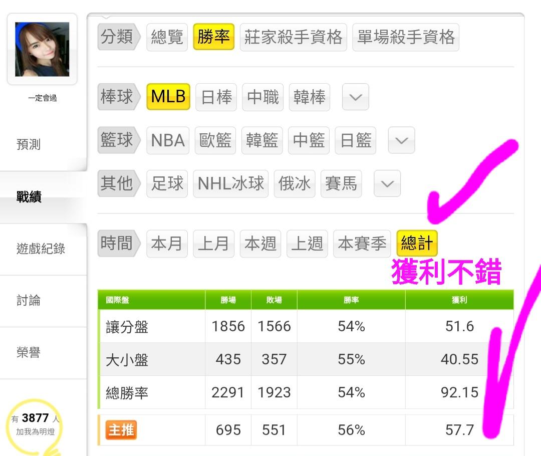Open the 討論 sidebar tab

coord(29,301)
